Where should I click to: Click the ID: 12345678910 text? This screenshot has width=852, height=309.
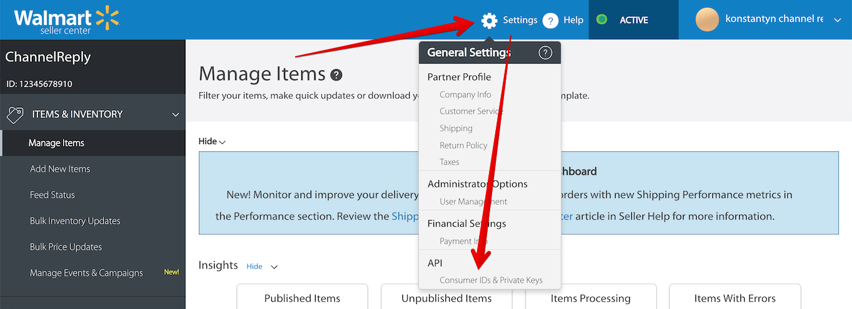pos(39,83)
